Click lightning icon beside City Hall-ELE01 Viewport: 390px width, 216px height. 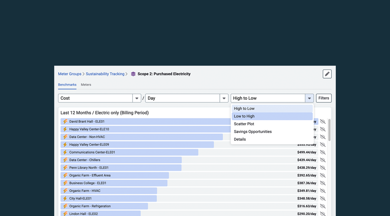65,198
